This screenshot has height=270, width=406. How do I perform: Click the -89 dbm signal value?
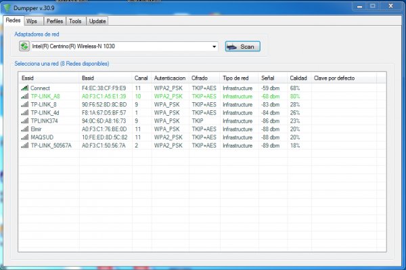(x=270, y=145)
